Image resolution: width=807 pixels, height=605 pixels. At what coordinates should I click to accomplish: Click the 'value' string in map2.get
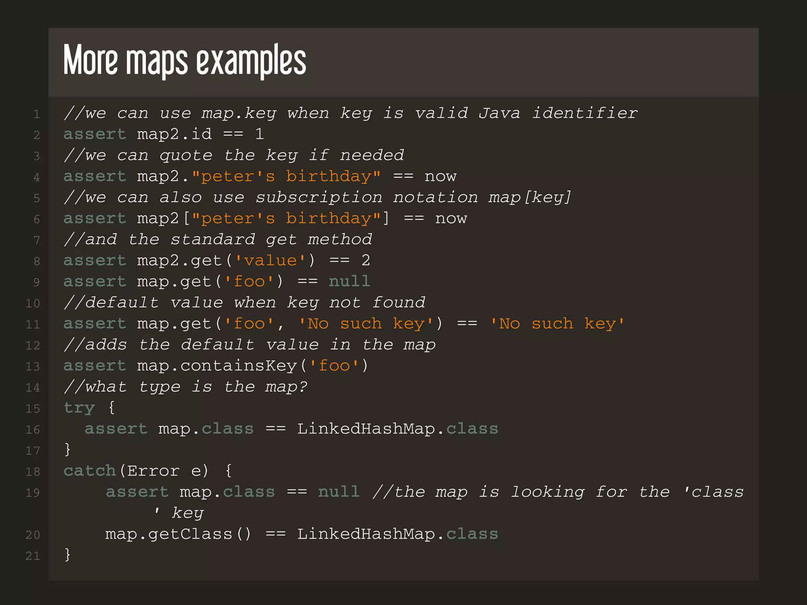(270, 260)
